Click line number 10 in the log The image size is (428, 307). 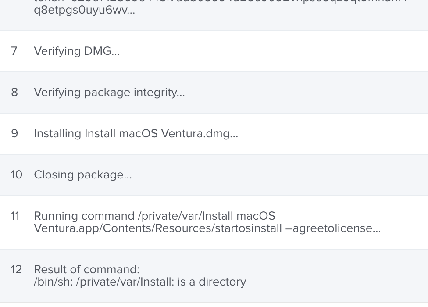(16, 175)
